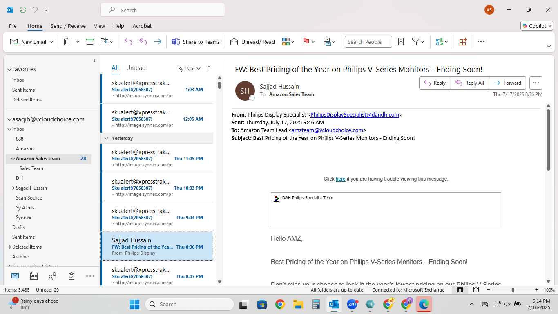
Task: Click the Translate icon in ribbon
Action: tap(440, 42)
